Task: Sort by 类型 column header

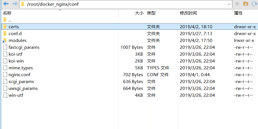Action: click(x=151, y=13)
